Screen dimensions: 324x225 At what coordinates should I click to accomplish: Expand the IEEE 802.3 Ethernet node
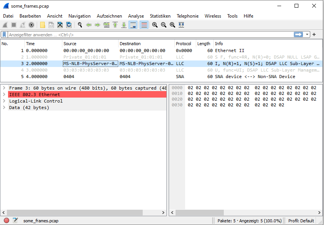tap(4, 95)
